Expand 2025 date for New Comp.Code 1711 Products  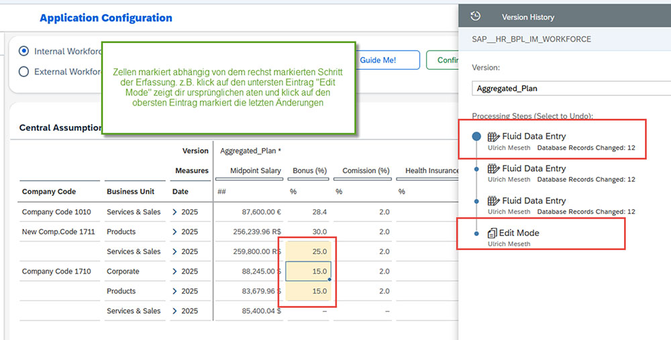[174, 232]
